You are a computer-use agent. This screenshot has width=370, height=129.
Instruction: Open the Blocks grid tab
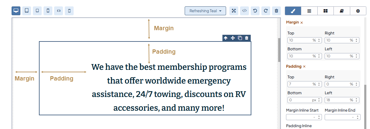(326, 11)
